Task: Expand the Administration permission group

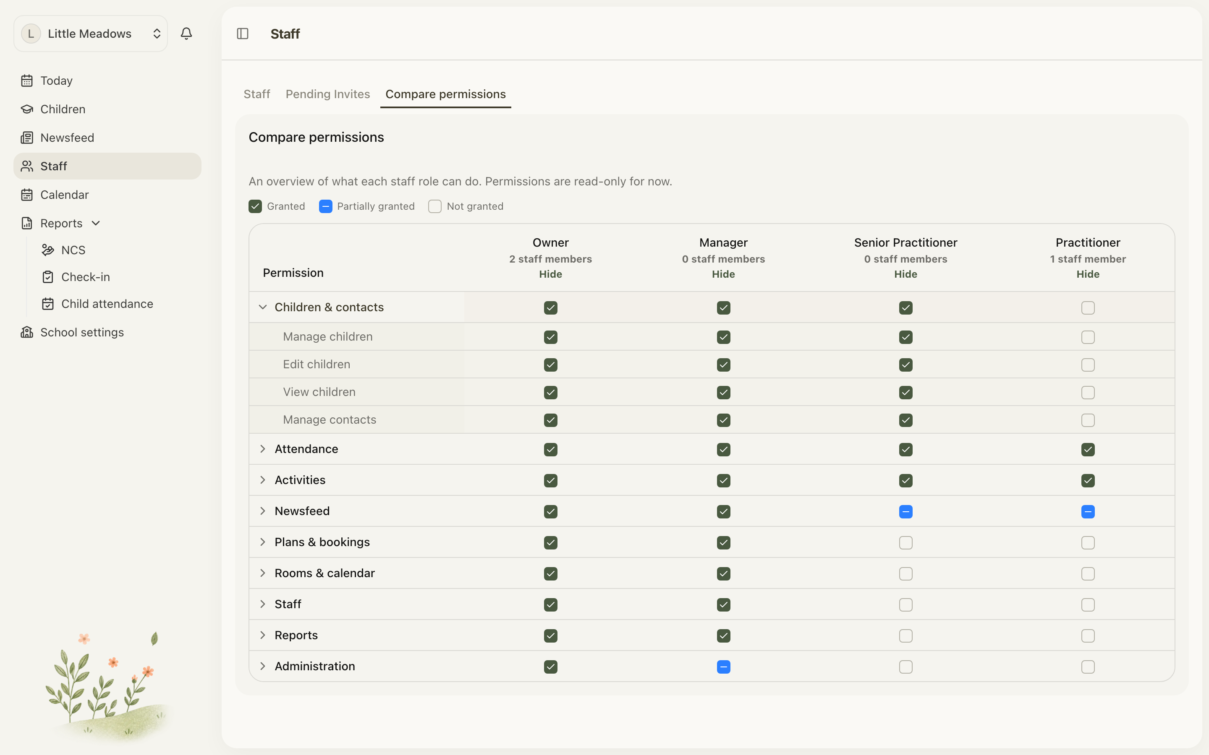Action: [x=263, y=666]
